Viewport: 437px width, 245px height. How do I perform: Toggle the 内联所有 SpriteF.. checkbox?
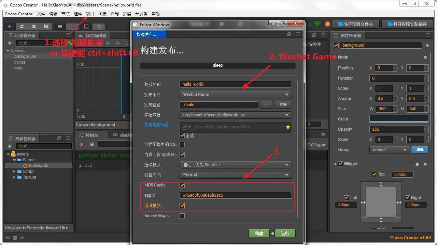(182, 154)
